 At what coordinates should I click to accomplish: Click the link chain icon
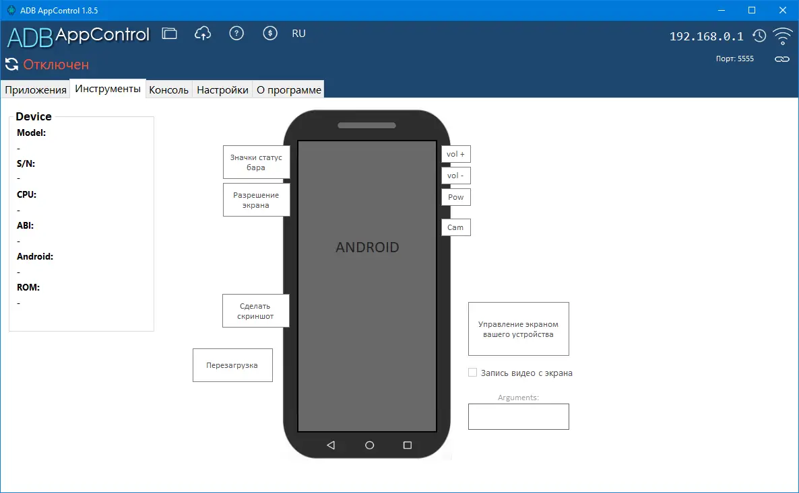click(x=782, y=59)
